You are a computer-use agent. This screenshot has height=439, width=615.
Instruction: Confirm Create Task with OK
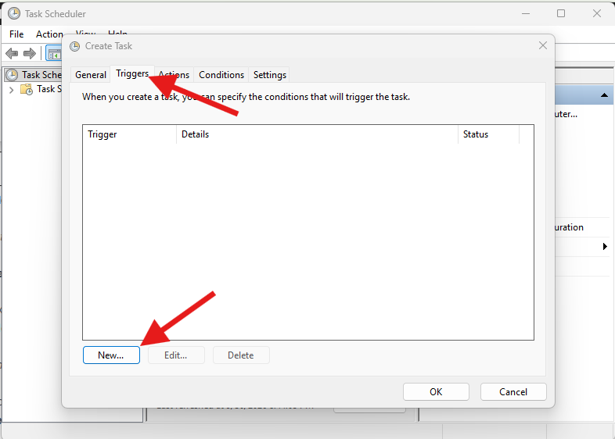pyautogui.click(x=436, y=391)
